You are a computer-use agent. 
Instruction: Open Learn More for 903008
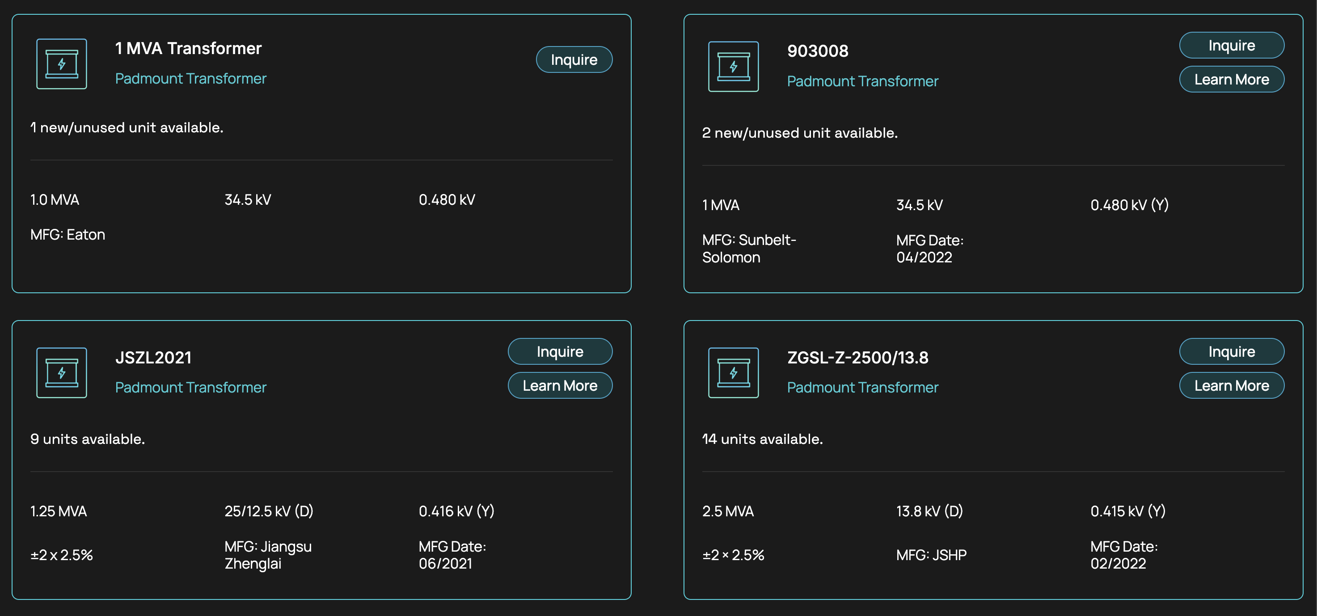tap(1231, 79)
